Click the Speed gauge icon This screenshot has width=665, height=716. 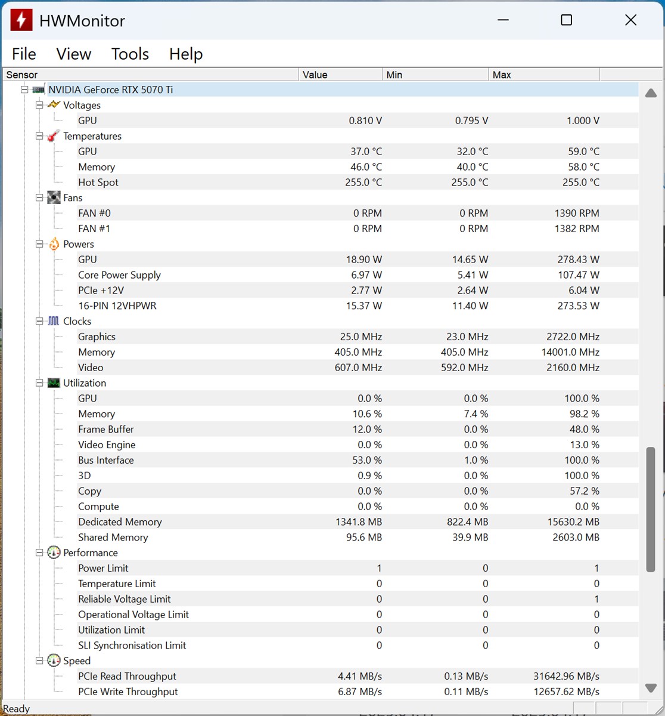54,661
